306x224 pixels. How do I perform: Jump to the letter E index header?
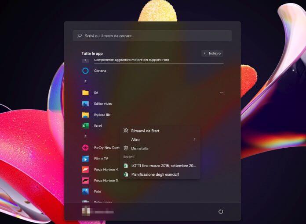[x=85, y=82]
